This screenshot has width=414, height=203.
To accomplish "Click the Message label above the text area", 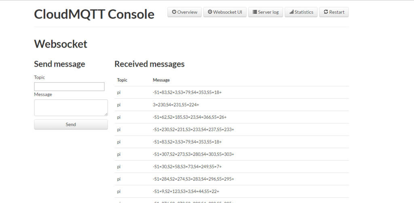I will click(x=43, y=94).
